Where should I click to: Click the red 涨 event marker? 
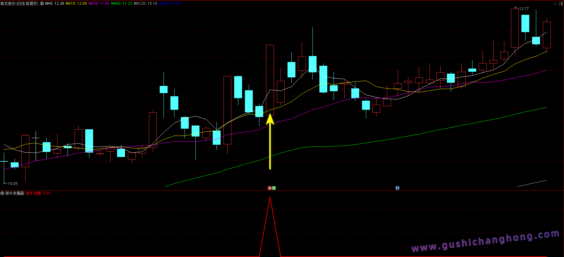(270, 188)
